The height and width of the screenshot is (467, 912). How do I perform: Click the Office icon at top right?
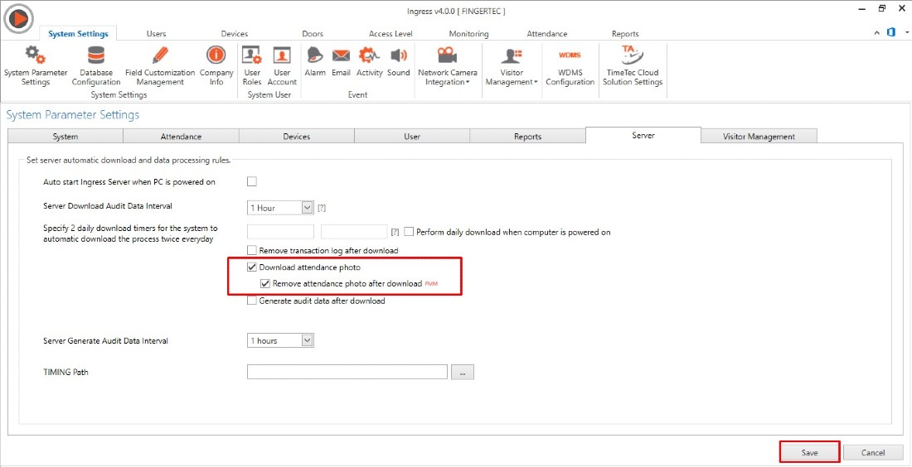pyautogui.click(x=891, y=32)
